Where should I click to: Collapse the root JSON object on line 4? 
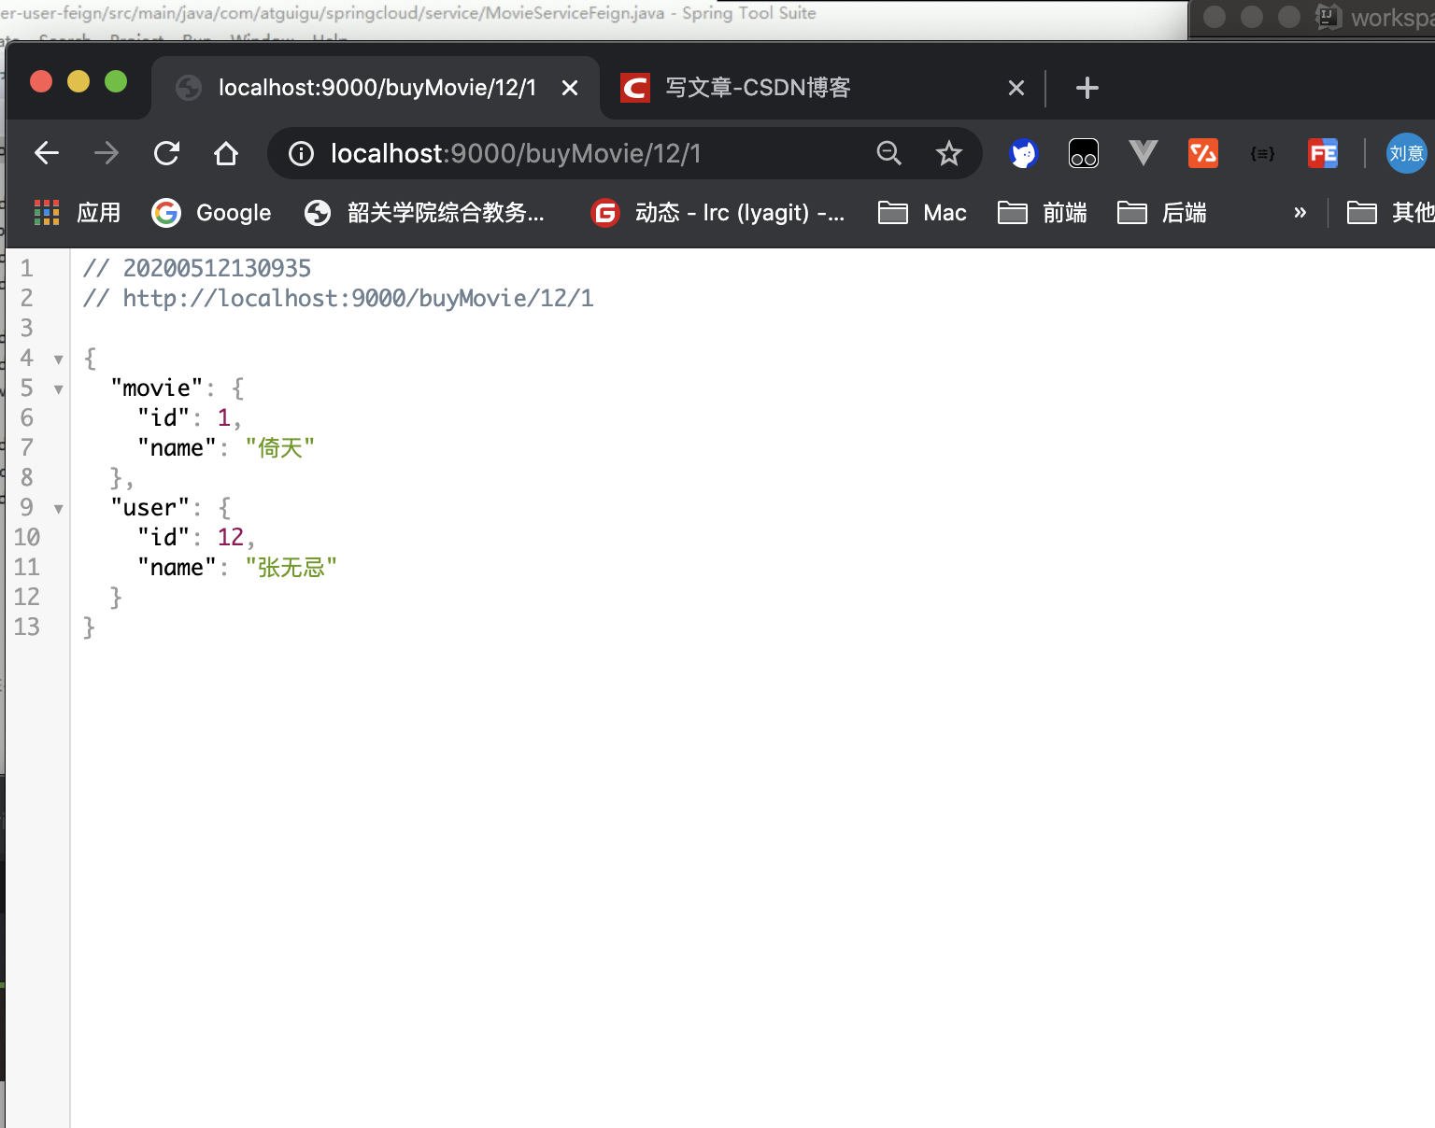59,360
